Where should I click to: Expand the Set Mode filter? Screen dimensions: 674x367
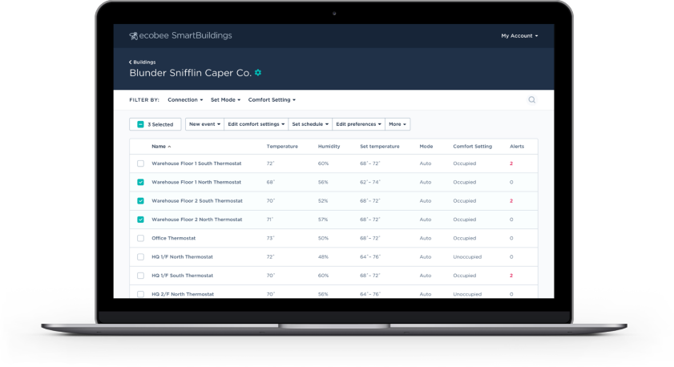[226, 99]
